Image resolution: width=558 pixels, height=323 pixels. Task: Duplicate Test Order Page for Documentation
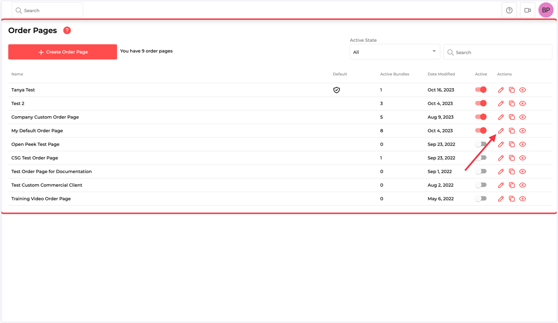pos(511,171)
